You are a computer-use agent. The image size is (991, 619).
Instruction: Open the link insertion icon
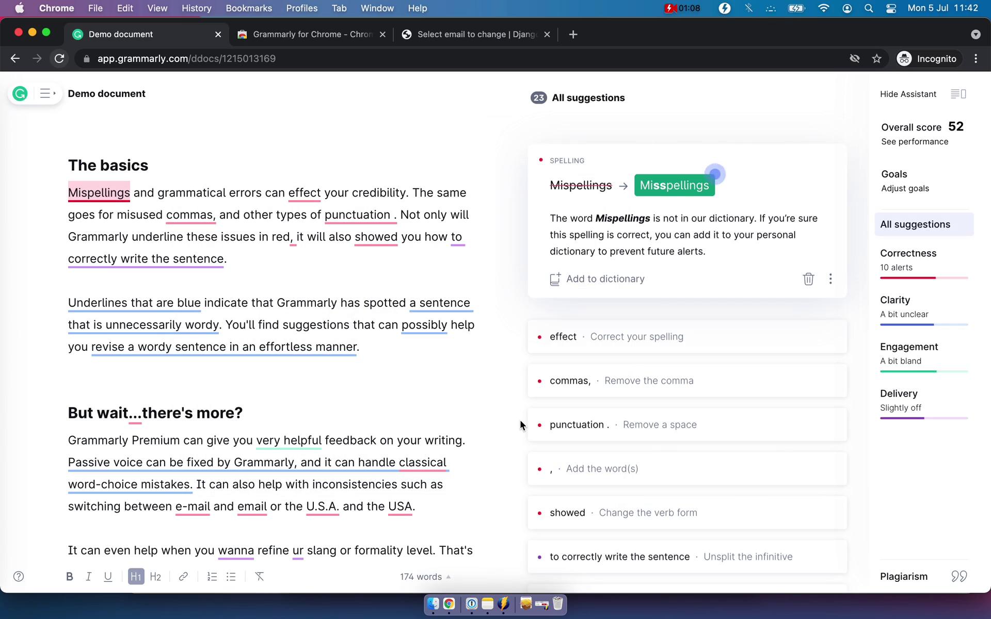[183, 576]
